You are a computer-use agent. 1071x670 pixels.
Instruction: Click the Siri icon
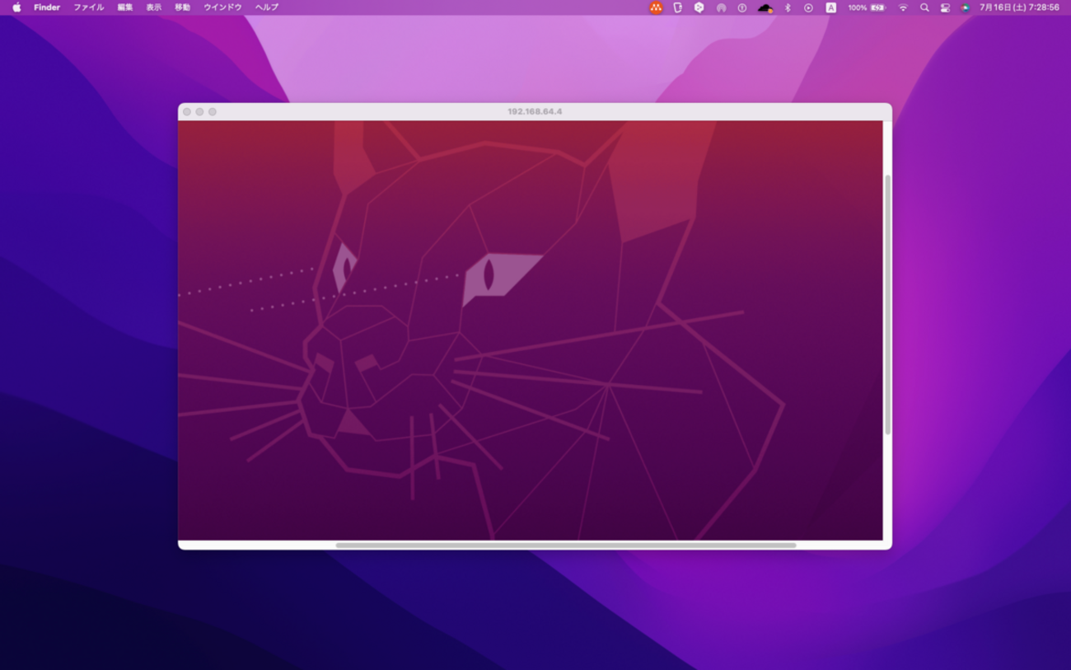(x=966, y=7)
